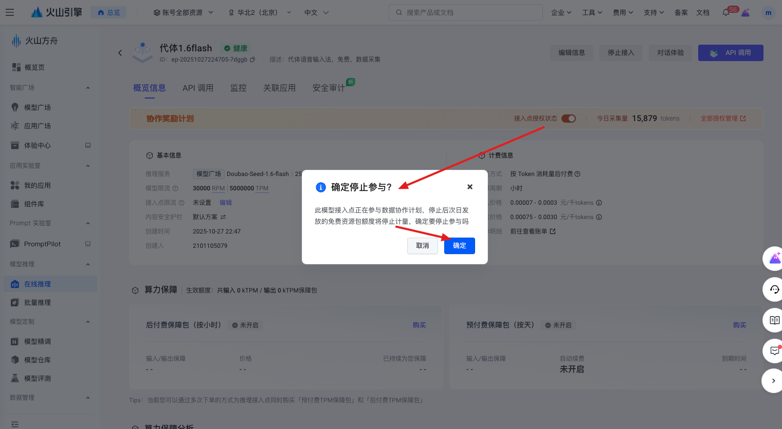Open PromptPilot in the sidebar
The height and width of the screenshot is (429, 782).
[x=50, y=244]
